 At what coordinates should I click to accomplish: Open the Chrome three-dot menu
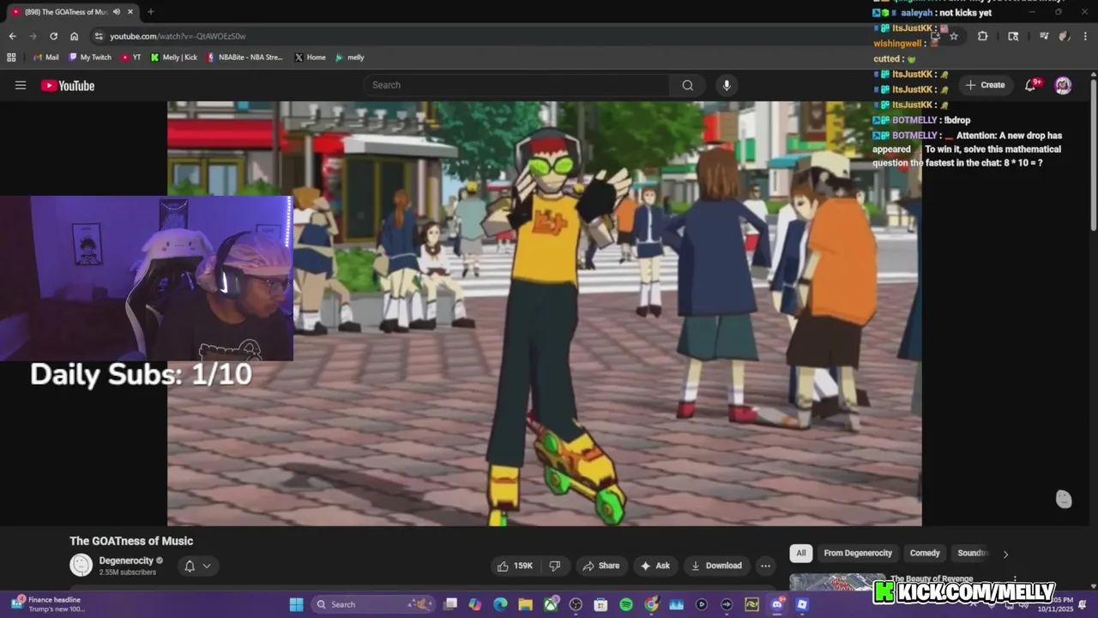coord(1085,36)
